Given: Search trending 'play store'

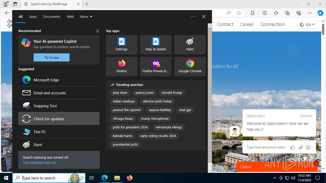Looking at the screenshot, I should 120,93.
